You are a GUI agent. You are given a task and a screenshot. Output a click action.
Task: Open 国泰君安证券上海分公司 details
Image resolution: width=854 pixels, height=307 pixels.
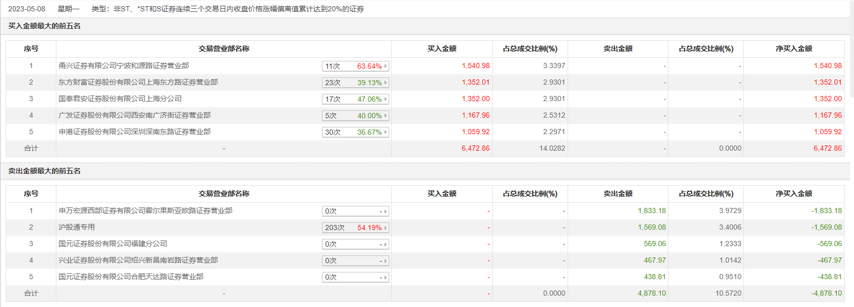tap(120, 99)
